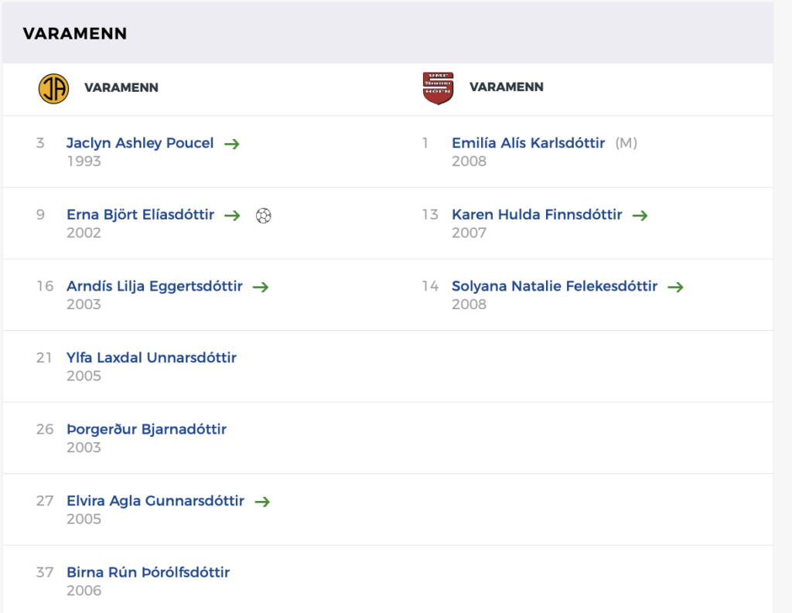Click the Sindri red shield club logo
The image size is (792, 613).
[x=438, y=88]
